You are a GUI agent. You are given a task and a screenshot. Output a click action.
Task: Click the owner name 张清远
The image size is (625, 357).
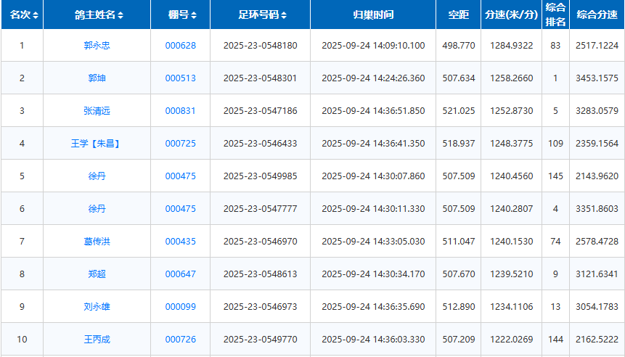97,111
